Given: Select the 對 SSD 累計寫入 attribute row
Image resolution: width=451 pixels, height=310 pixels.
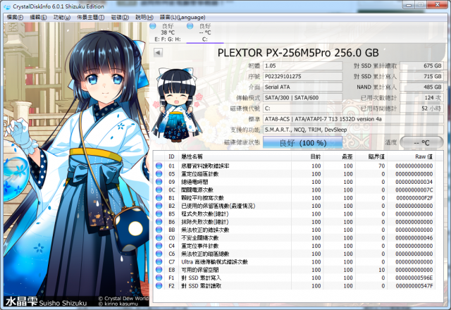Looking at the screenshot, I should [x=294, y=278].
